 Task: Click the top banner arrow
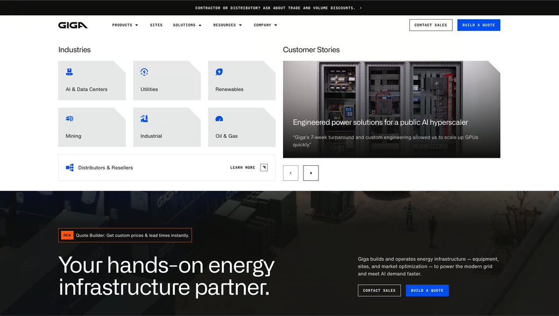pyautogui.click(x=361, y=8)
